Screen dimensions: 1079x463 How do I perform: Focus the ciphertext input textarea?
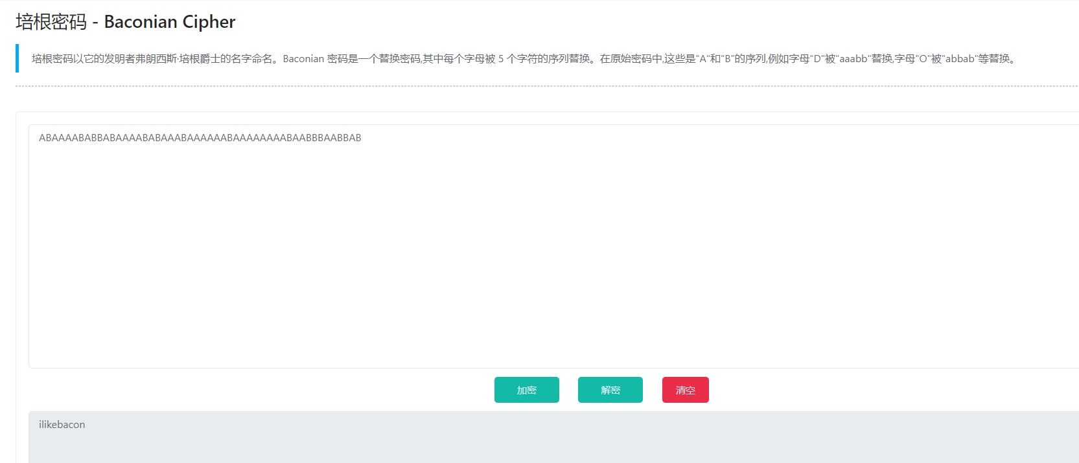(553, 246)
